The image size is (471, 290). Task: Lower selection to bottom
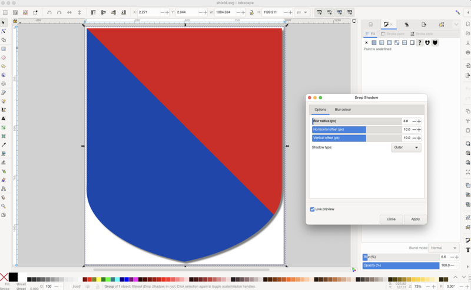(x=124, y=12)
